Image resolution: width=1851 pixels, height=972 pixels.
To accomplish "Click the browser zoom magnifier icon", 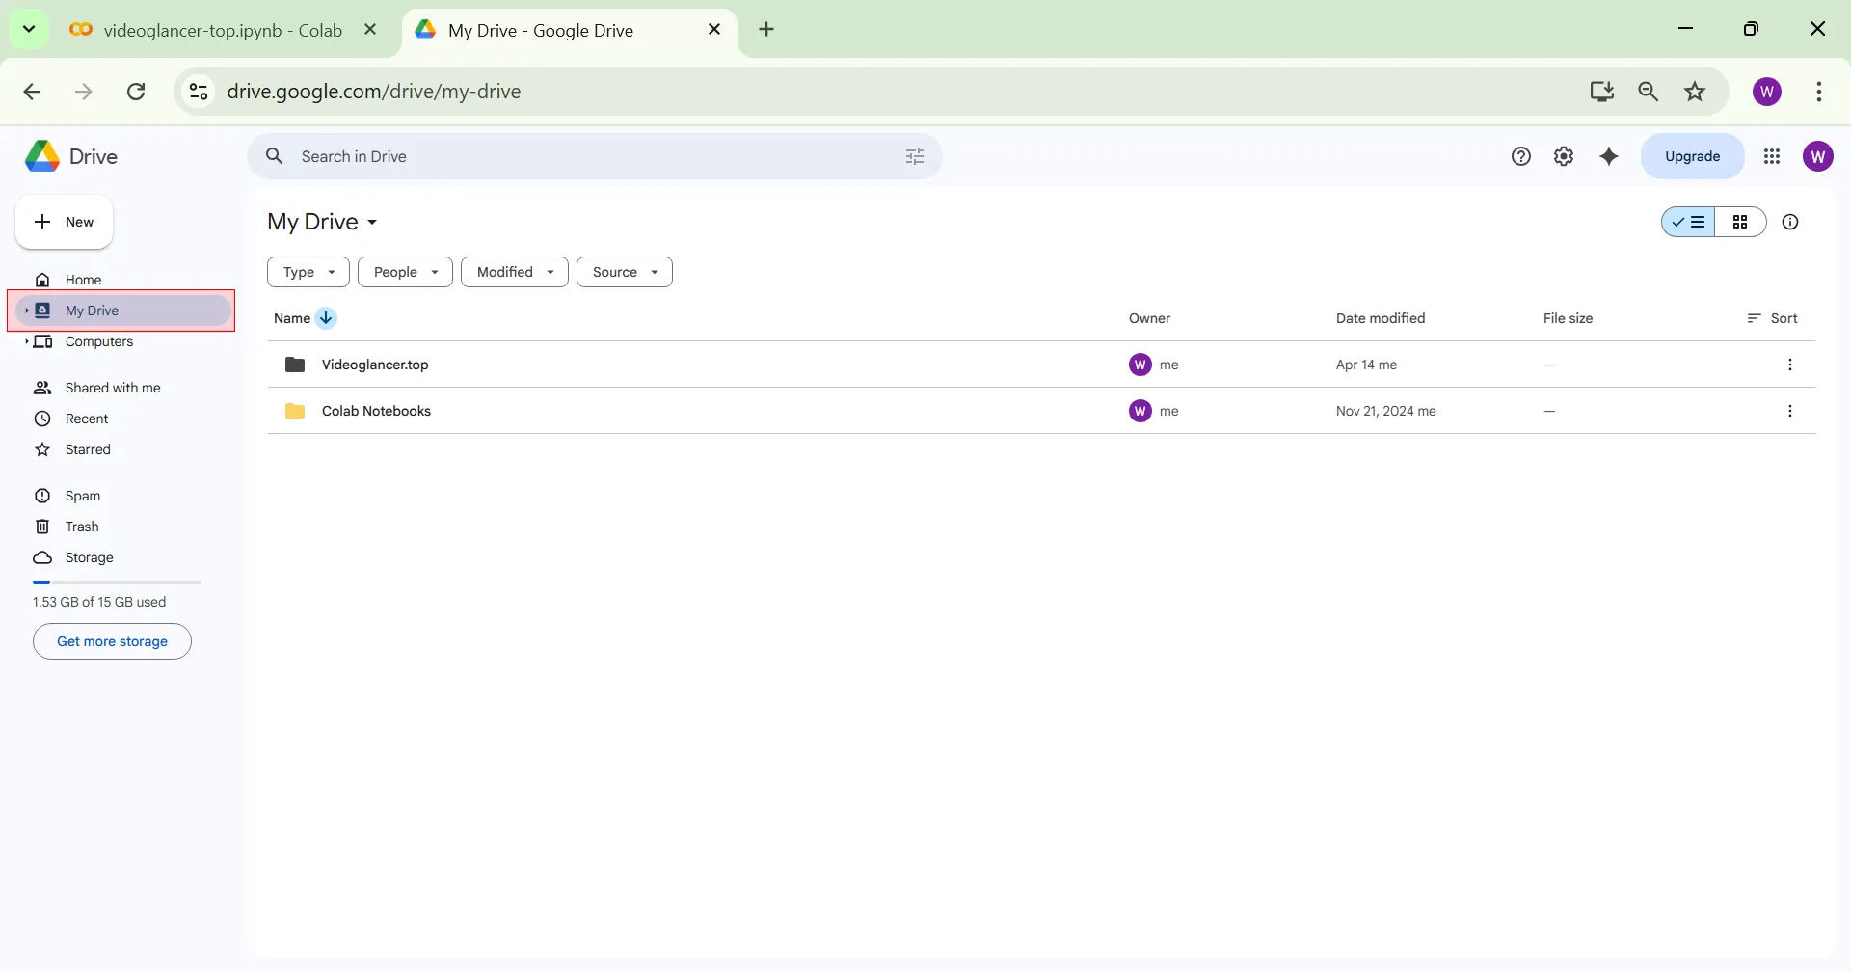I will coord(1649,92).
